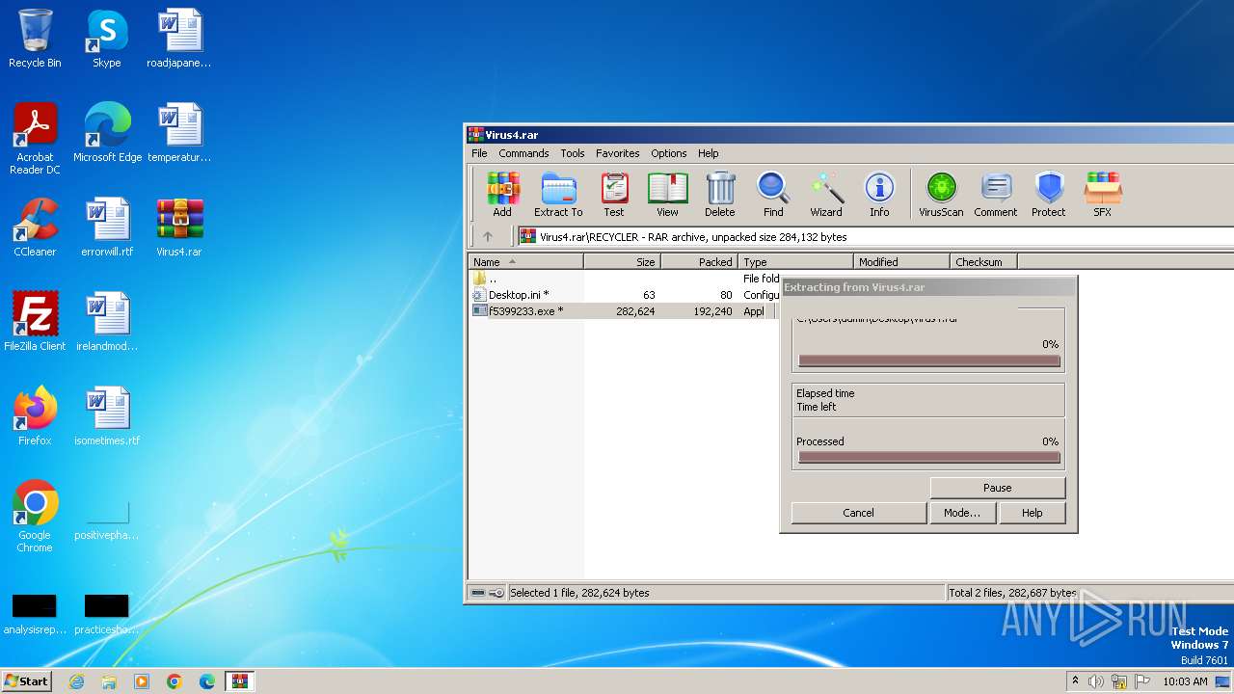Select the roadjapane... document icon
Screen dimensions: 1234x694
[179, 39]
